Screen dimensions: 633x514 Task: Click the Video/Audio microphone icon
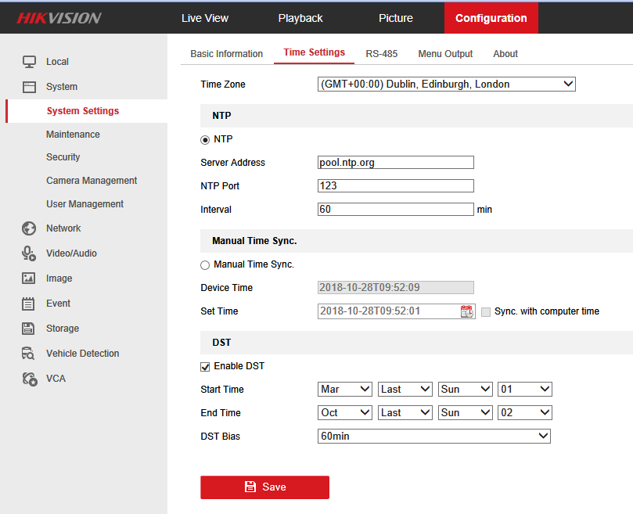pyautogui.click(x=29, y=253)
